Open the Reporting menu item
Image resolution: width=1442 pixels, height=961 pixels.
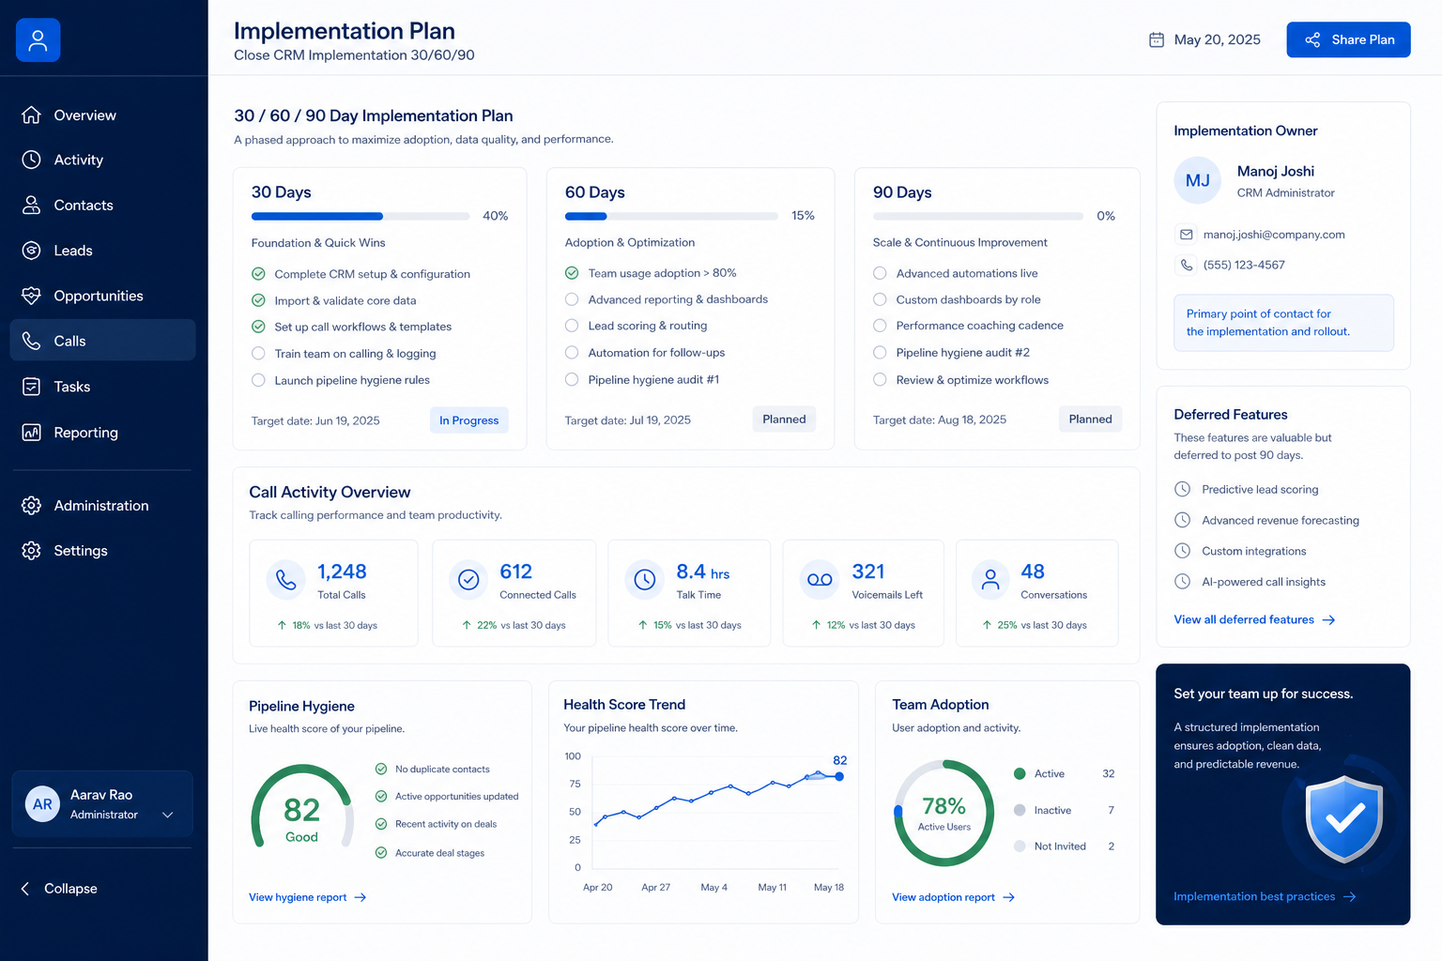(x=102, y=433)
